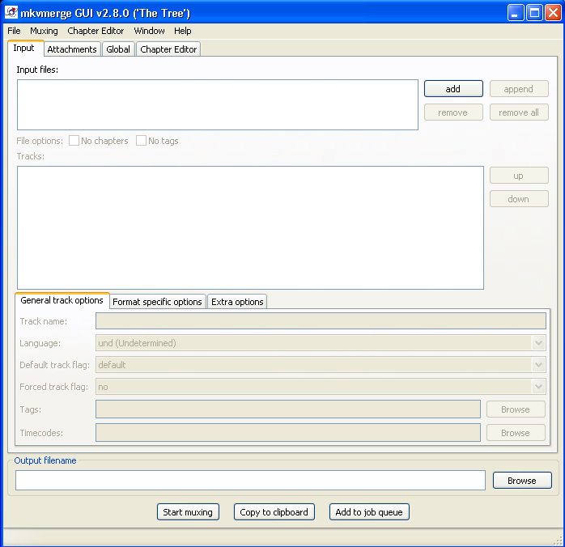Open the Format specific options tab
The height and width of the screenshot is (547, 565).
point(158,302)
